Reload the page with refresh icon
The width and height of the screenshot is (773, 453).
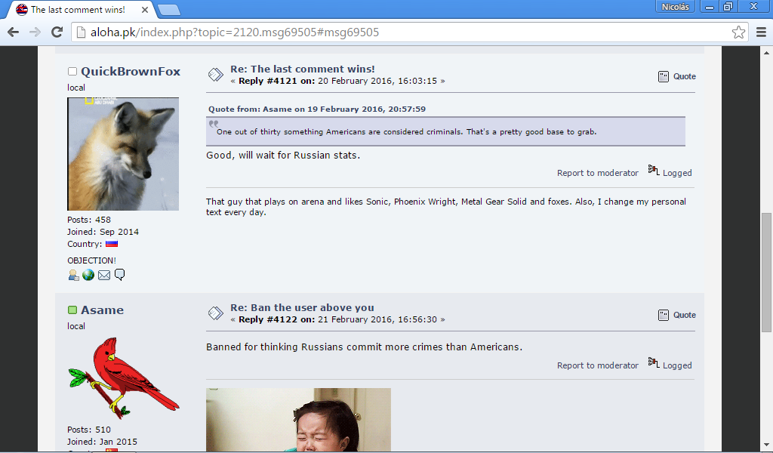click(57, 32)
